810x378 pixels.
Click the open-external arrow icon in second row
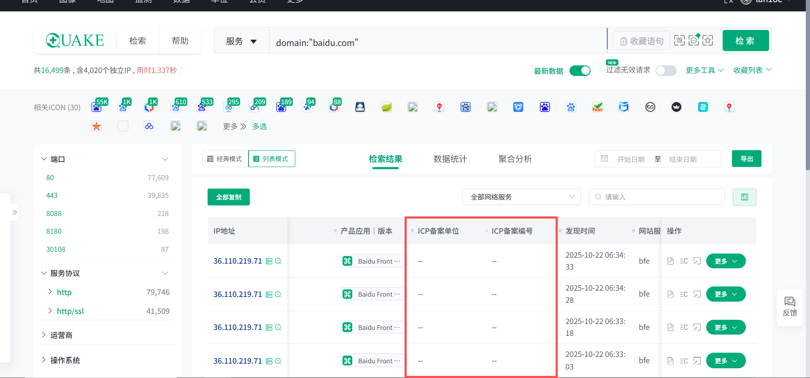point(697,294)
